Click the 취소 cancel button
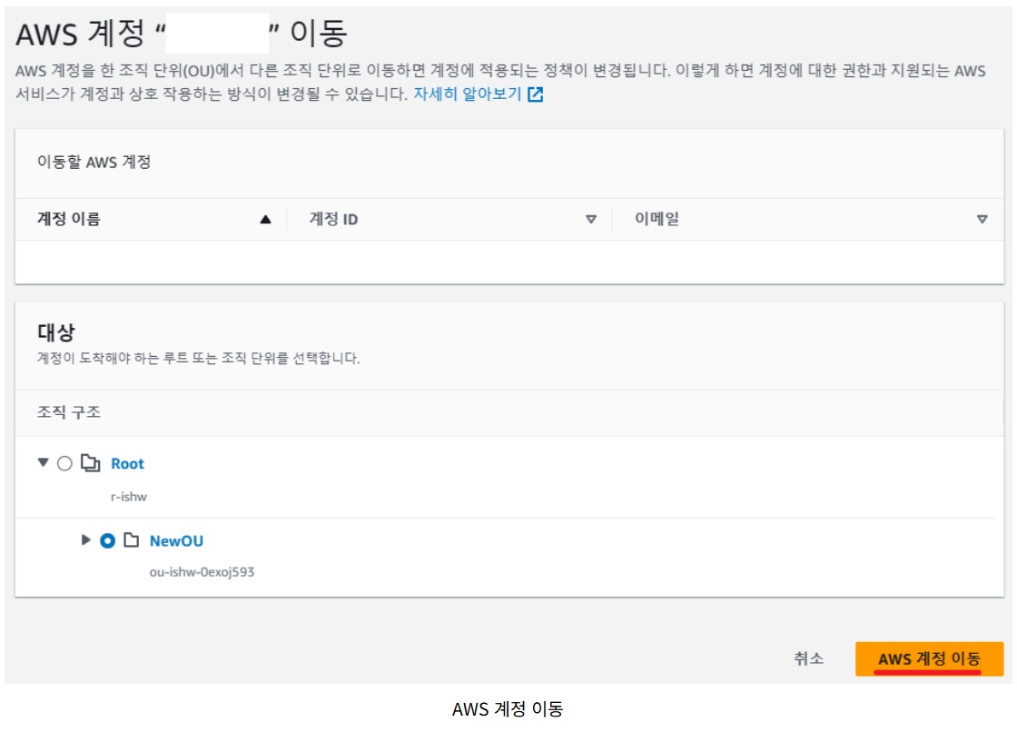This screenshot has height=732, width=1017. 808,658
